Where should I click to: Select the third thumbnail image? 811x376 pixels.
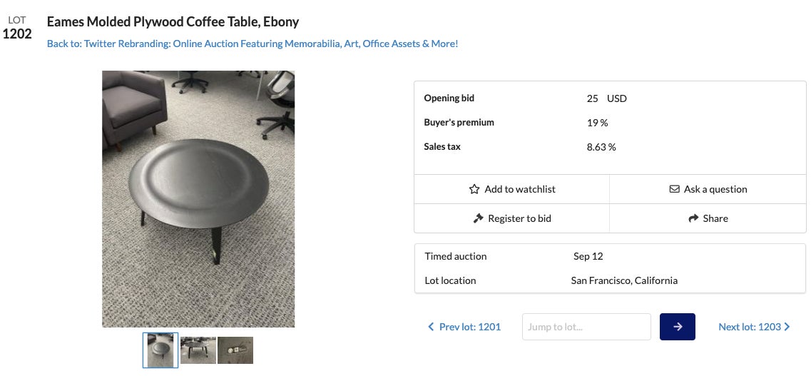pos(235,350)
